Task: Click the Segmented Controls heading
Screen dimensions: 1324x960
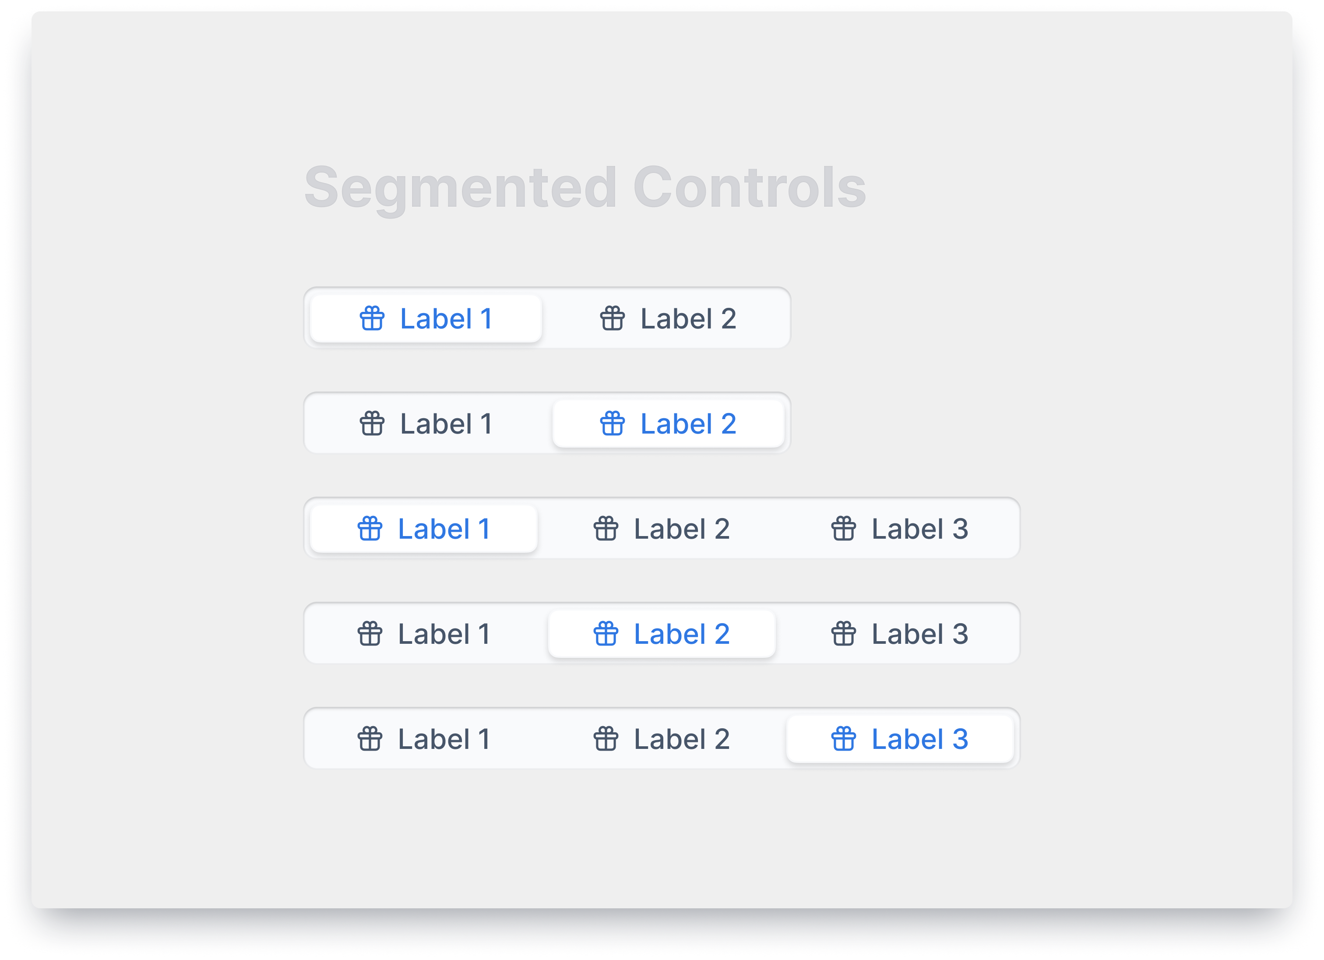Action: click(x=585, y=187)
